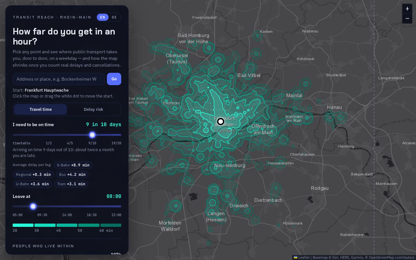This screenshot has height=260, width=416.
Task: Click the Bad Homburg vor der Höhe label
Action: point(193,38)
